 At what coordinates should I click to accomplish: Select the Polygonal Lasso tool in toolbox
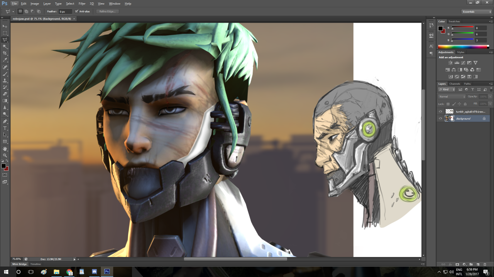tap(5, 40)
